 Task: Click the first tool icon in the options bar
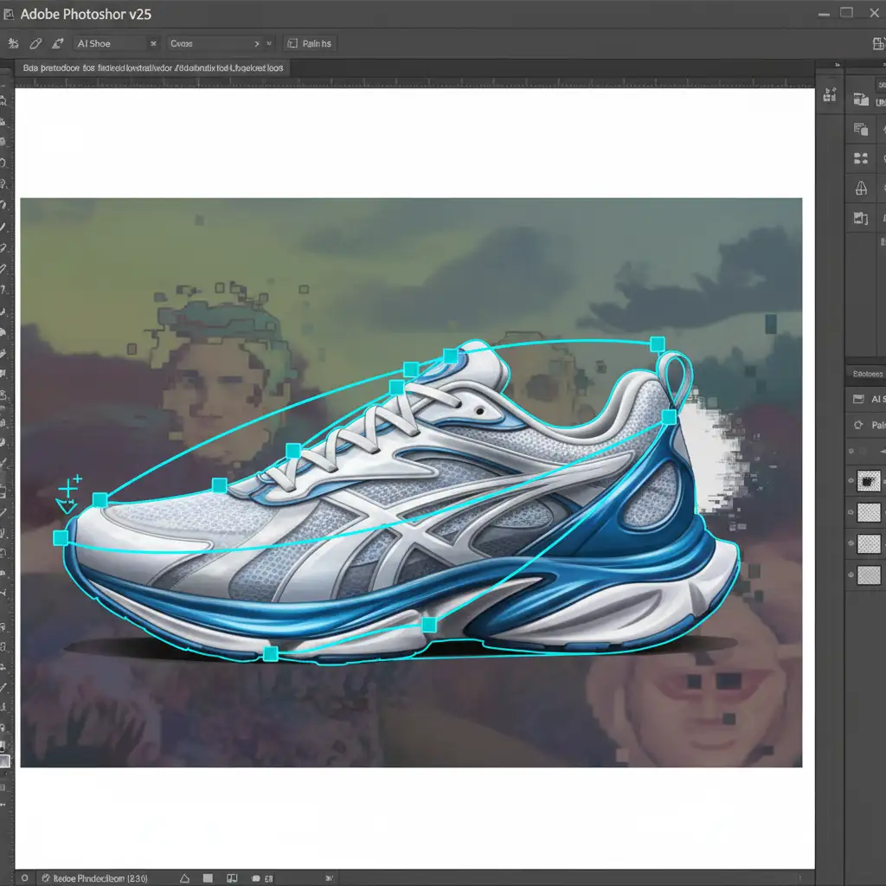14,43
